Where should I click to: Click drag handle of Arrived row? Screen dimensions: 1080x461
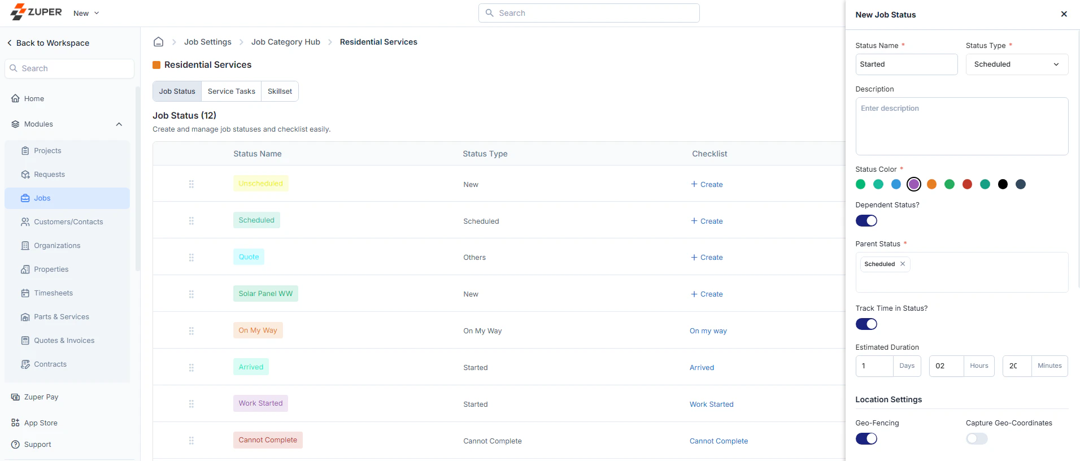(191, 368)
